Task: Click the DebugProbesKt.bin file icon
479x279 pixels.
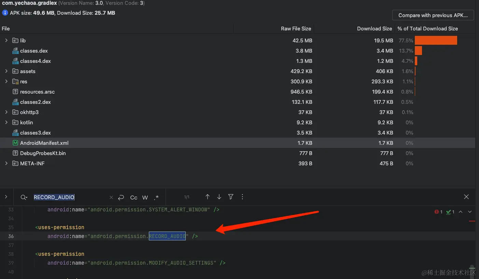Action: (x=15, y=153)
